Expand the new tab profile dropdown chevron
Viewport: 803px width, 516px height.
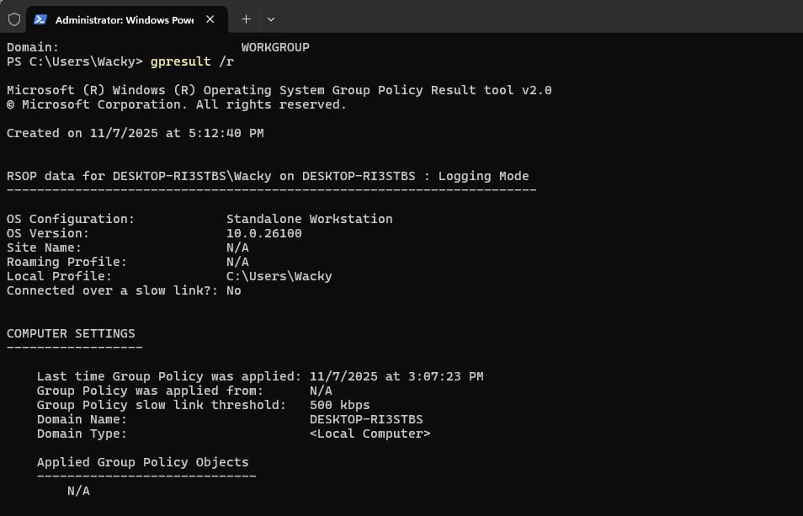coord(270,19)
